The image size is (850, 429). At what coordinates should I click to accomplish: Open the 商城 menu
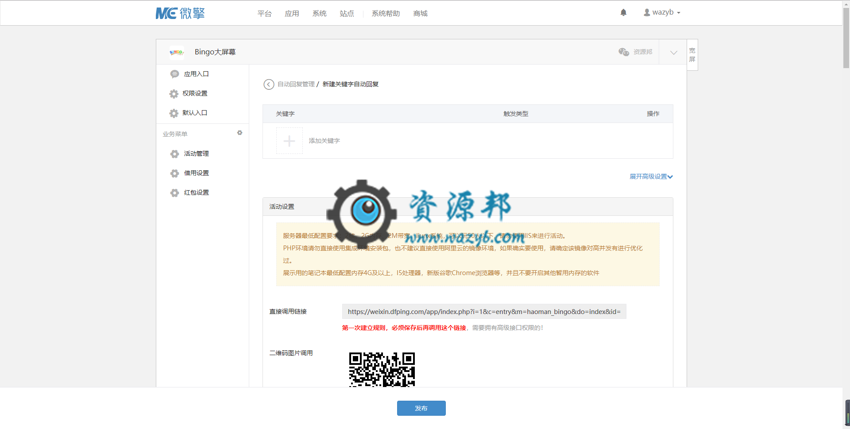[420, 14]
